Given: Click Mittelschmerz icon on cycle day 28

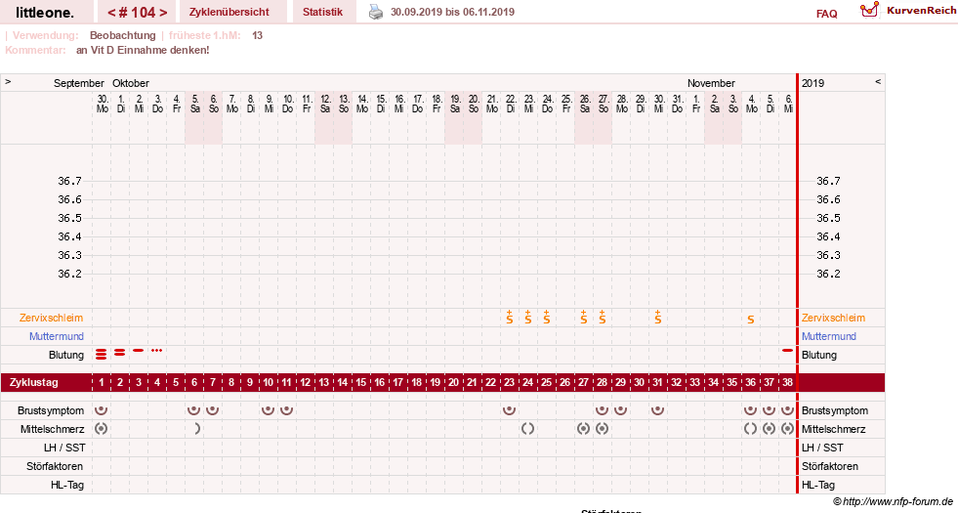Looking at the screenshot, I should [x=602, y=429].
